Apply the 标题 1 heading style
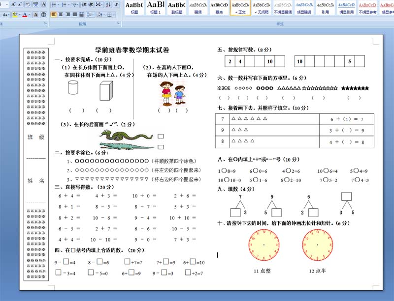This screenshot has width=394, height=301. pos(156,8)
